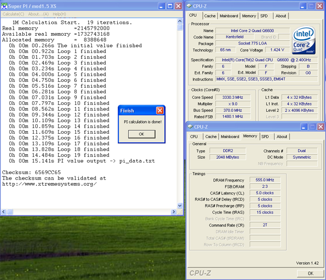
Task: Select the SPD tab in top CPU-Z
Action: coord(264,16)
